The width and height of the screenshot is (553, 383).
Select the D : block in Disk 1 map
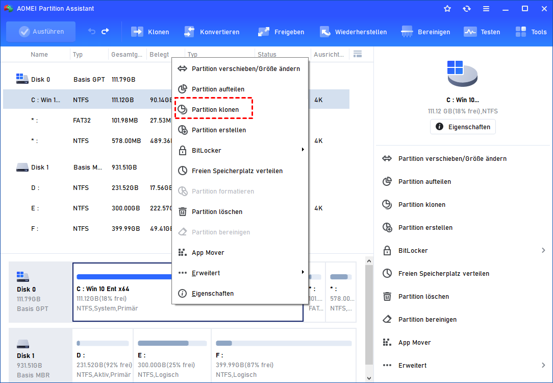click(103, 355)
